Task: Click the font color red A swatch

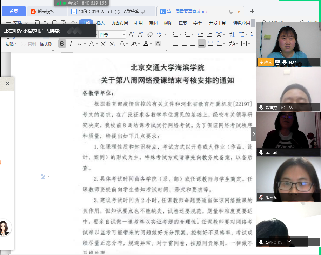Action: pyautogui.click(x=146, y=44)
